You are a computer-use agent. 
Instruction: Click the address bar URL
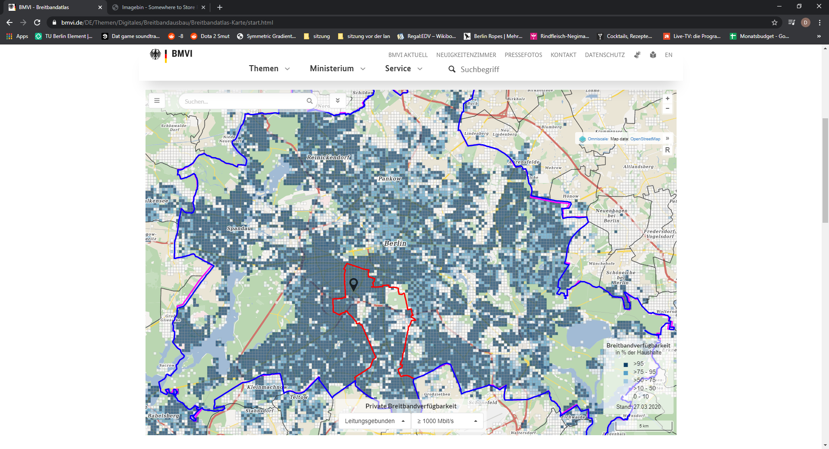point(167,22)
